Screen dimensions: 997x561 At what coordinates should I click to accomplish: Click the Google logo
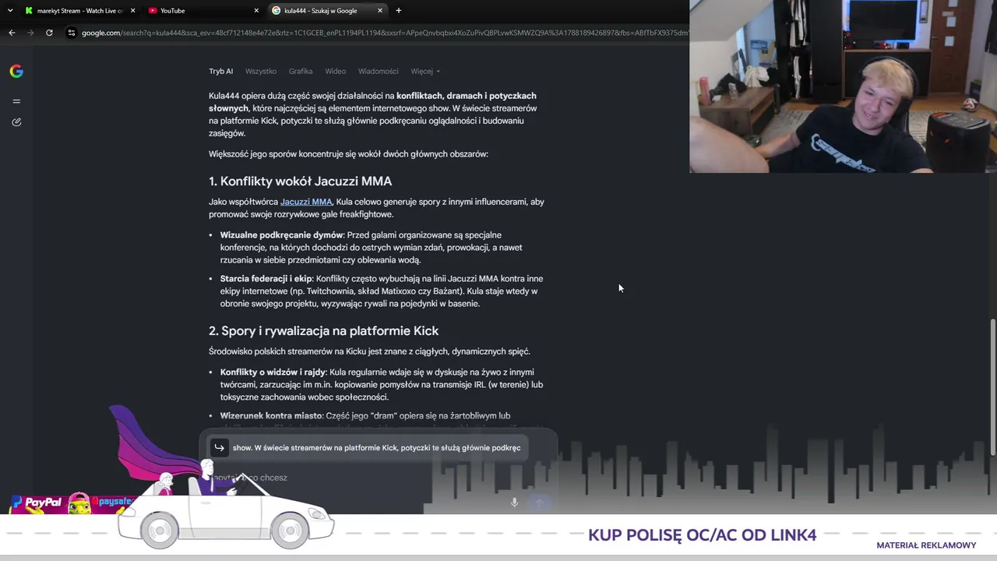click(x=16, y=72)
